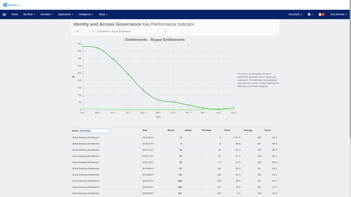Open the Applications menu
This screenshot has width=351, height=197.
(x=66, y=15)
